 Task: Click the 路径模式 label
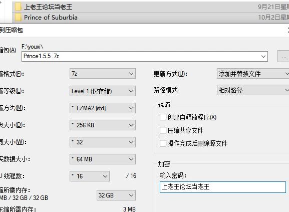click(x=165, y=90)
